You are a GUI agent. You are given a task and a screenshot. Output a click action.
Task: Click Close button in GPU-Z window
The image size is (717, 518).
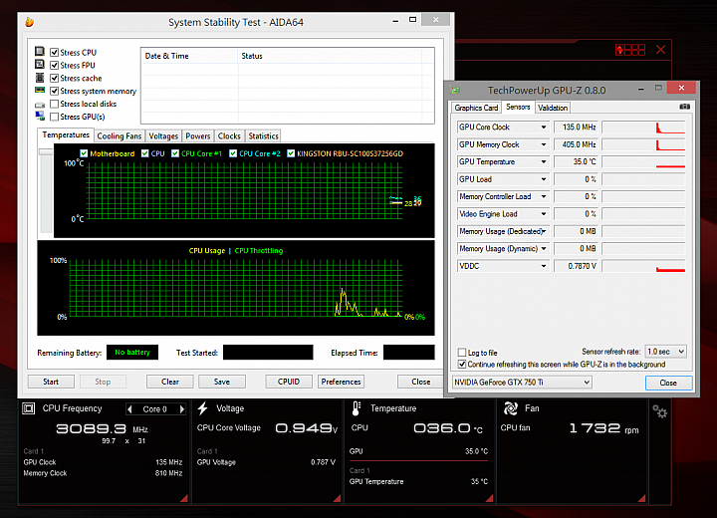click(668, 383)
